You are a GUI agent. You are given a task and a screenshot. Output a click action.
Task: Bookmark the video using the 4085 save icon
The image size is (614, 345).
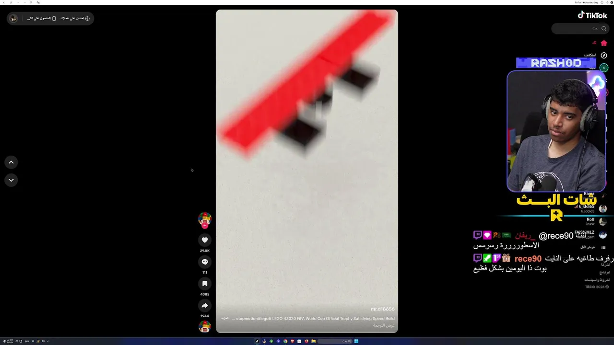(x=205, y=284)
